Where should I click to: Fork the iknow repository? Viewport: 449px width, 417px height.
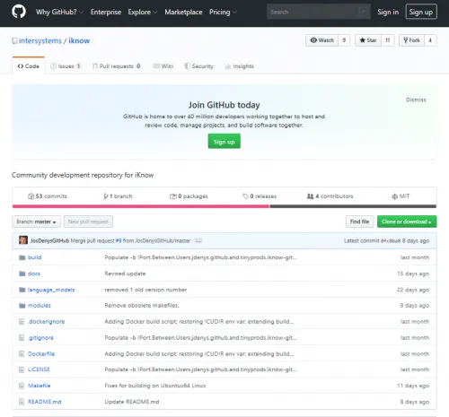[x=411, y=40]
